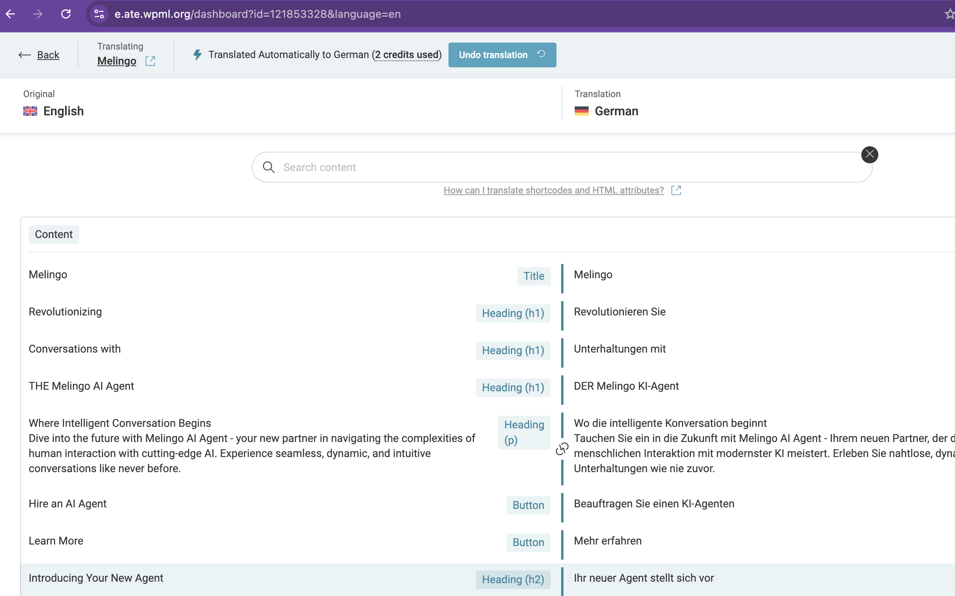Click the browser reload icon

pyautogui.click(x=66, y=14)
